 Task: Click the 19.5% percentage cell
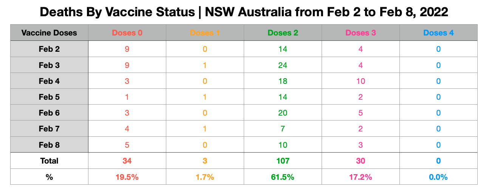127,177
